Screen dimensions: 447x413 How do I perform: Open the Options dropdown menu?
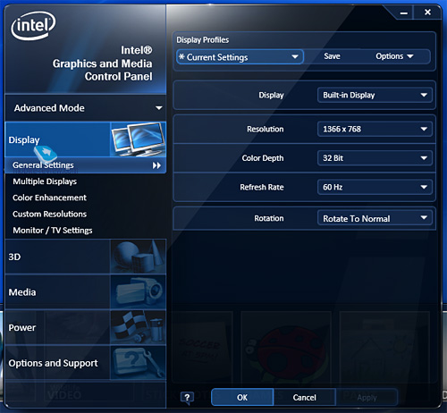(x=394, y=56)
